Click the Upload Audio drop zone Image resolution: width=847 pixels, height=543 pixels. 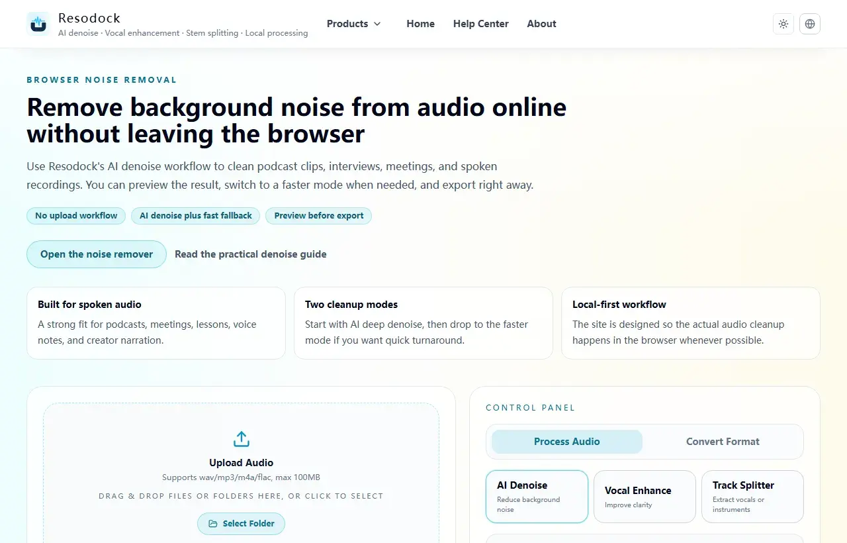[x=241, y=473]
